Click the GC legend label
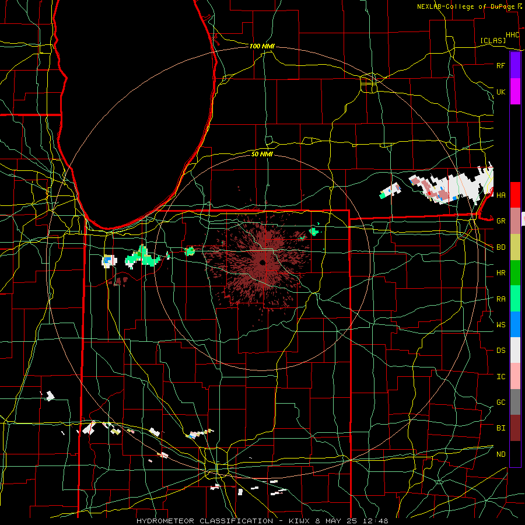The width and height of the screenshot is (525, 525). [x=501, y=402]
